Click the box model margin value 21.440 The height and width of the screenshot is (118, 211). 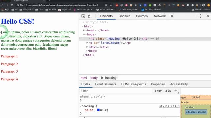(196, 97)
